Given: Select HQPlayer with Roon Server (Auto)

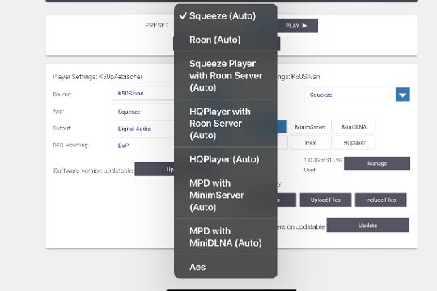Looking at the screenshot, I should [226, 124].
